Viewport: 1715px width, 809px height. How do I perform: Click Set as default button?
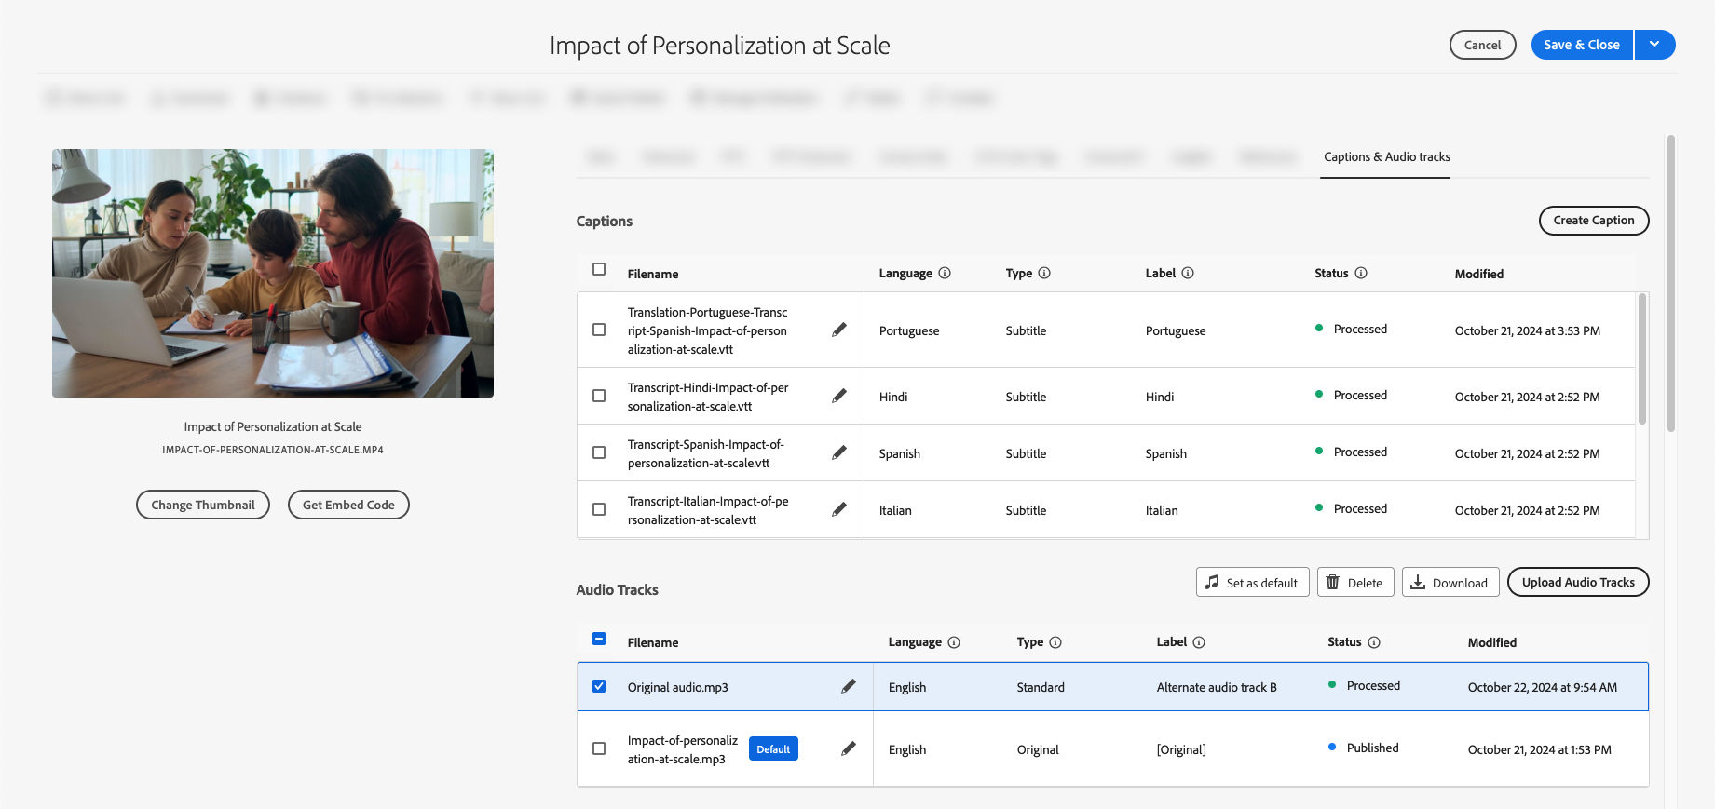(x=1252, y=583)
